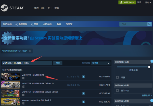
Task: Select the 新鲜推荐 tab
Action: click(23, 24)
